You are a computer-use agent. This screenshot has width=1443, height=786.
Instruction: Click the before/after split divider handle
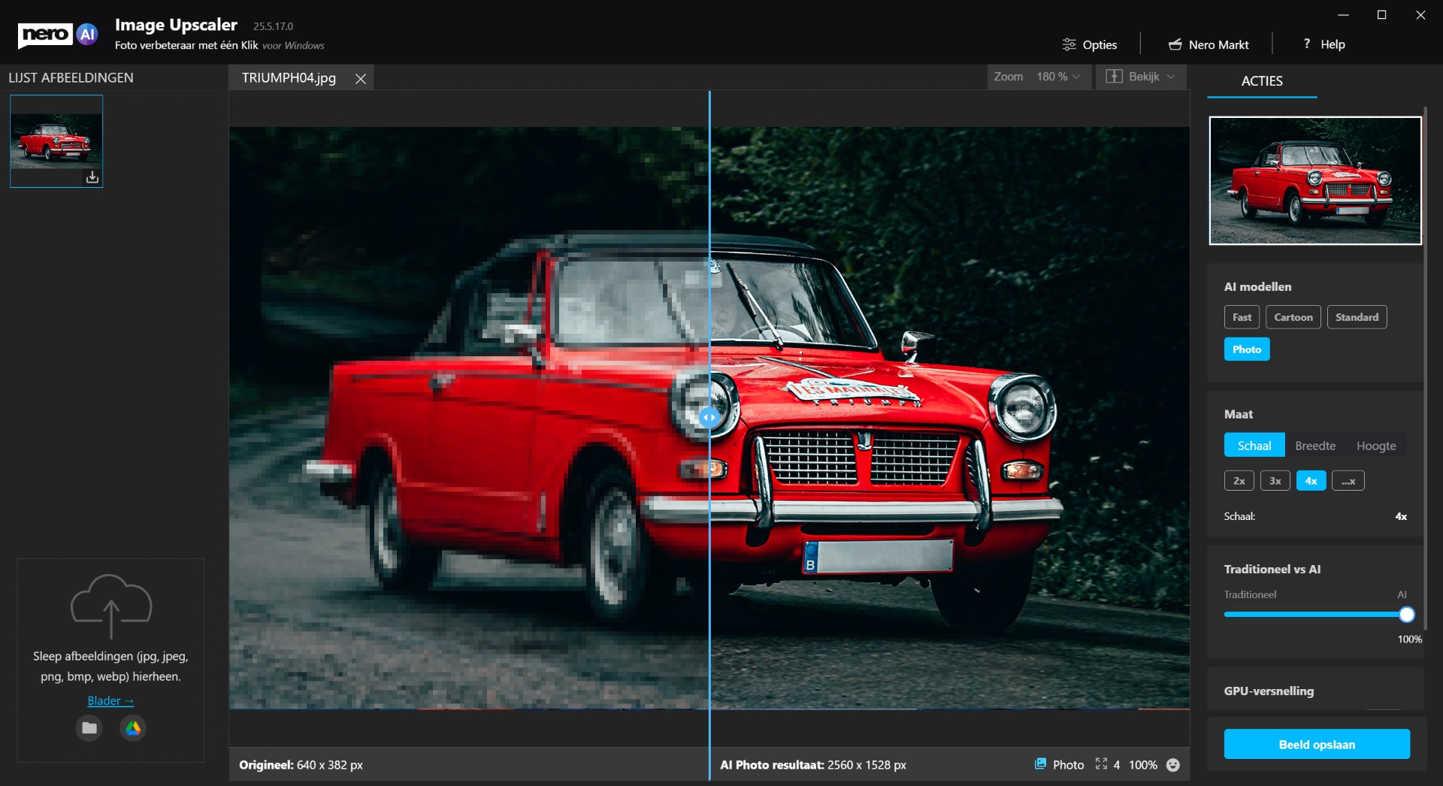tap(709, 417)
